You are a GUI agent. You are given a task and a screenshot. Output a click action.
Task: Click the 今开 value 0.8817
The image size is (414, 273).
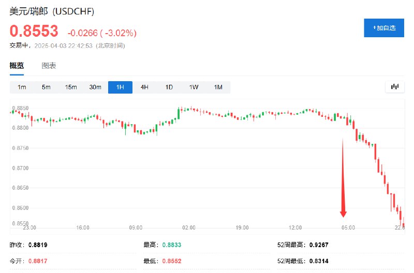click(38, 261)
